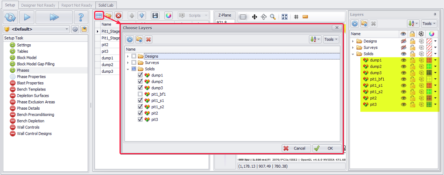Pin the Layers panel with pushpin icon

(x=435, y=14)
